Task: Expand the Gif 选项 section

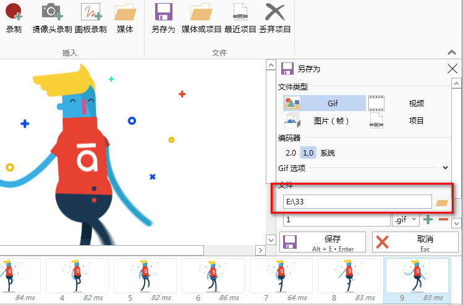Action: (445, 168)
